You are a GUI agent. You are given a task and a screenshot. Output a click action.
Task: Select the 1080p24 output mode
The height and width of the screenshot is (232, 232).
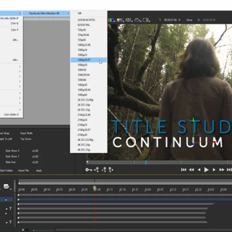(x=89, y=50)
